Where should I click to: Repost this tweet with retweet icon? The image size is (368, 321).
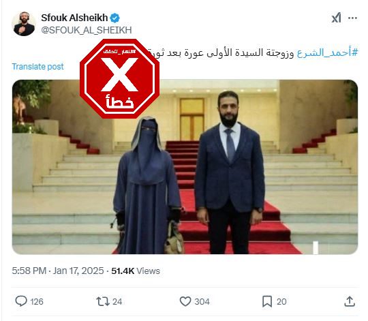pos(103,301)
